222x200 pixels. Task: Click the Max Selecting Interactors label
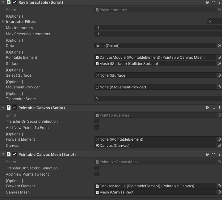(28, 34)
